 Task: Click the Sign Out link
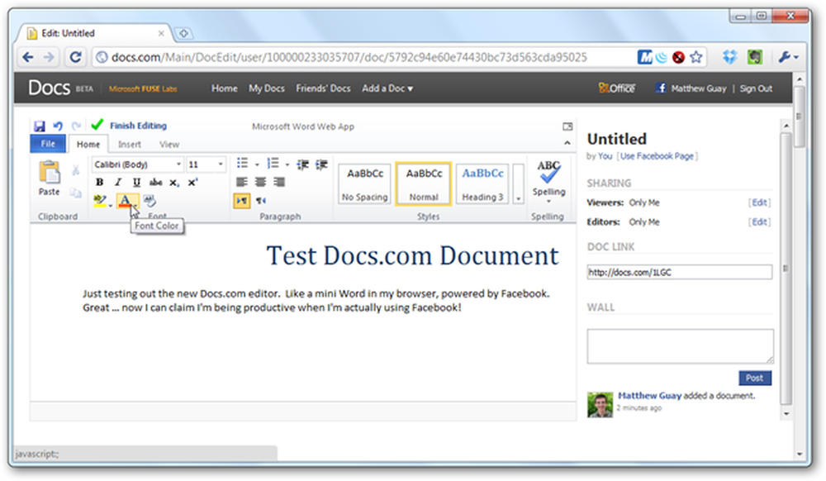pos(756,88)
